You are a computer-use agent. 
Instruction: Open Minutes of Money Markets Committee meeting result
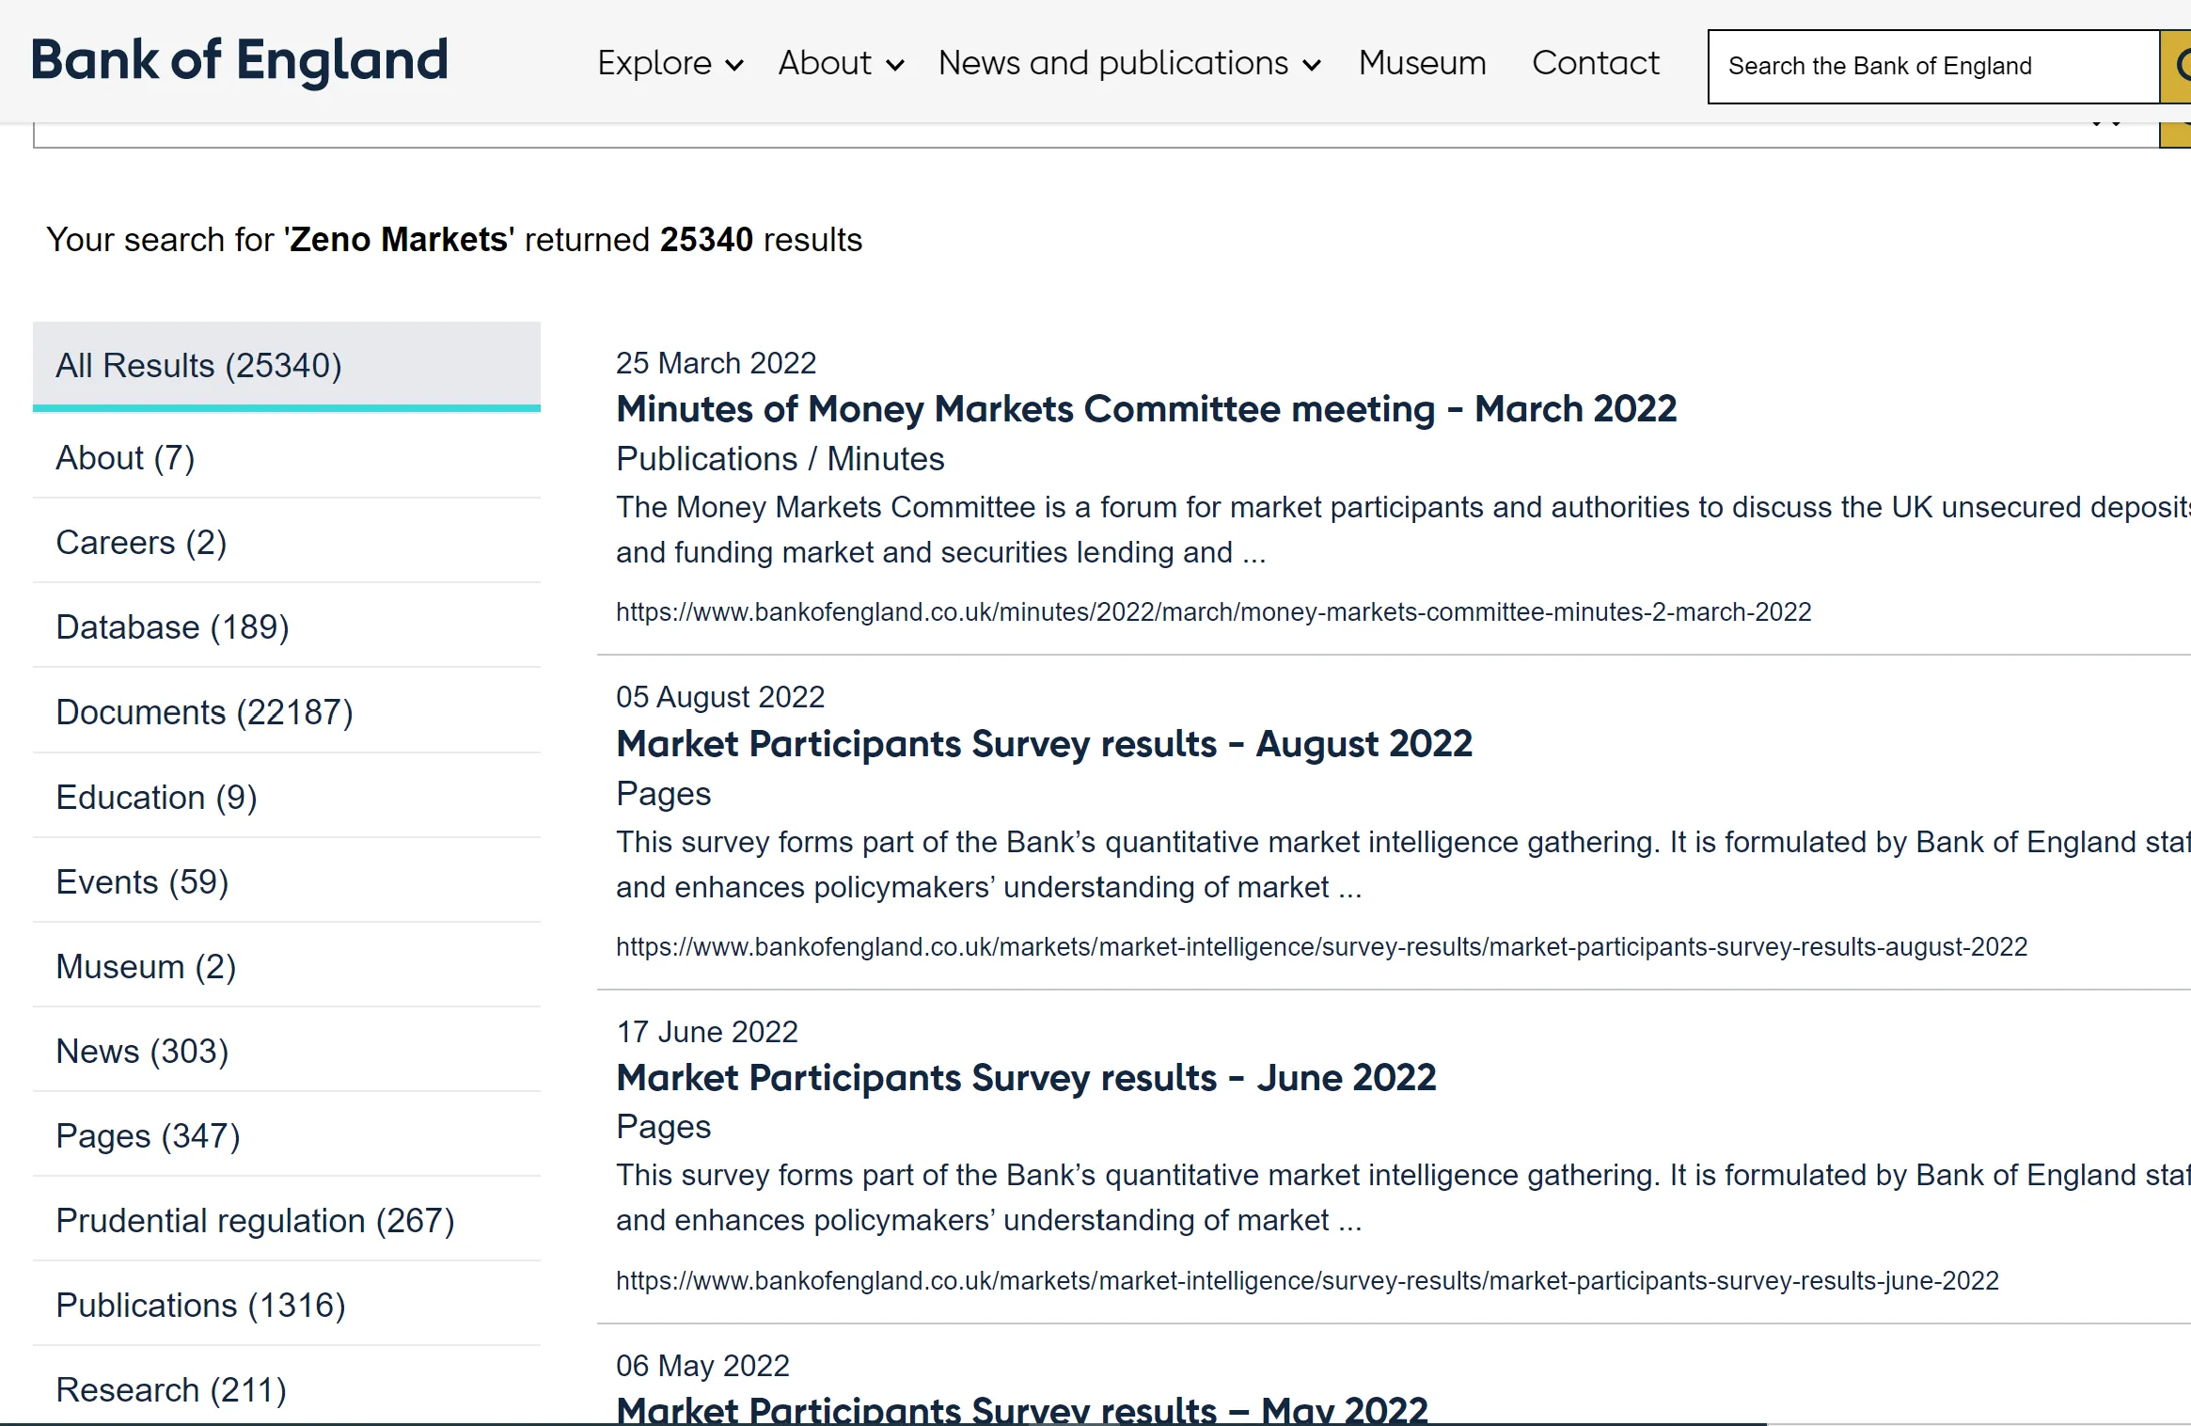click(x=1146, y=409)
